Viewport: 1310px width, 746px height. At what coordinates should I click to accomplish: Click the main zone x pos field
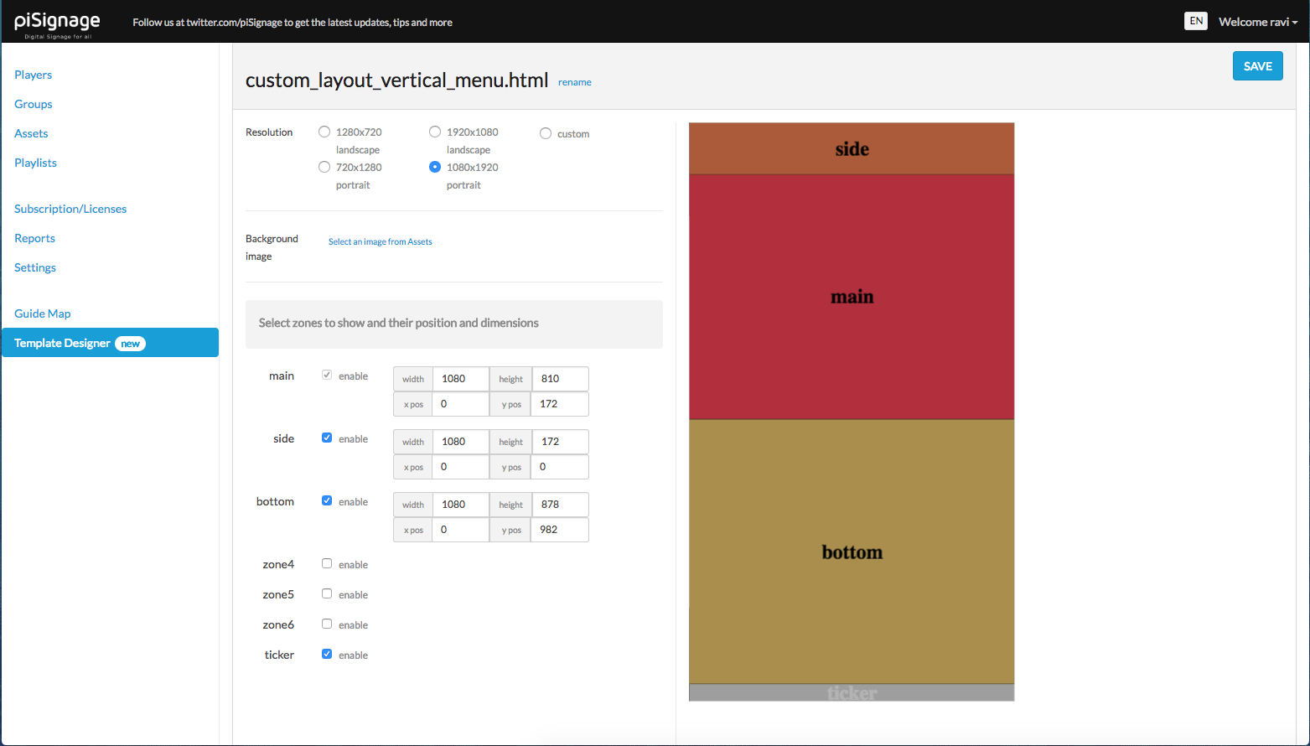click(x=460, y=404)
